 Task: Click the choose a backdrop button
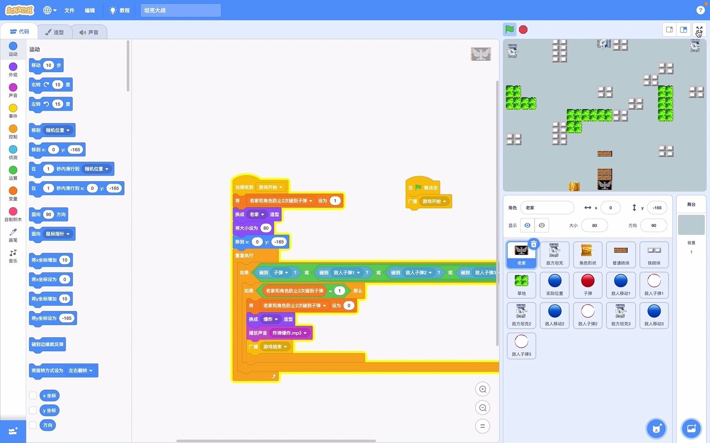(x=691, y=429)
